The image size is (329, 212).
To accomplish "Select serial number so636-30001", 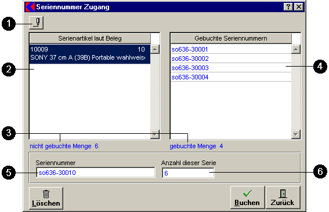I will (231, 49).
